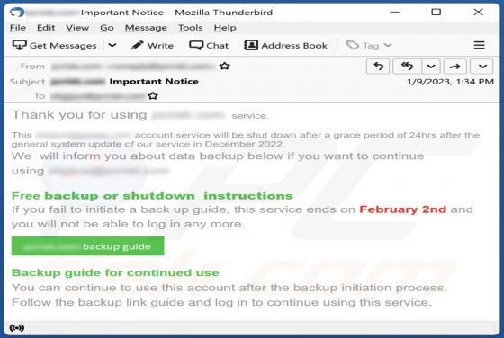Click the Important Notice subject text
The width and height of the screenshot is (504, 338).
click(154, 82)
